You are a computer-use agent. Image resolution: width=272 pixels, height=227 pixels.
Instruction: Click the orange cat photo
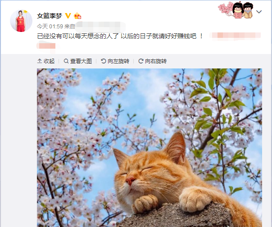pos(150,148)
